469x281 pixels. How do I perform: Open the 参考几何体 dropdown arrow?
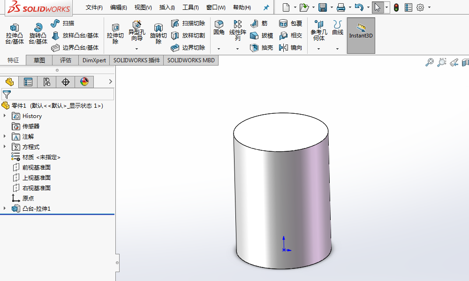click(x=318, y=49)
